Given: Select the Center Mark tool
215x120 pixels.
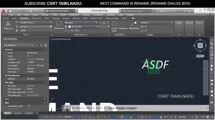Looking at the screenshot, I should pos(114,27).
